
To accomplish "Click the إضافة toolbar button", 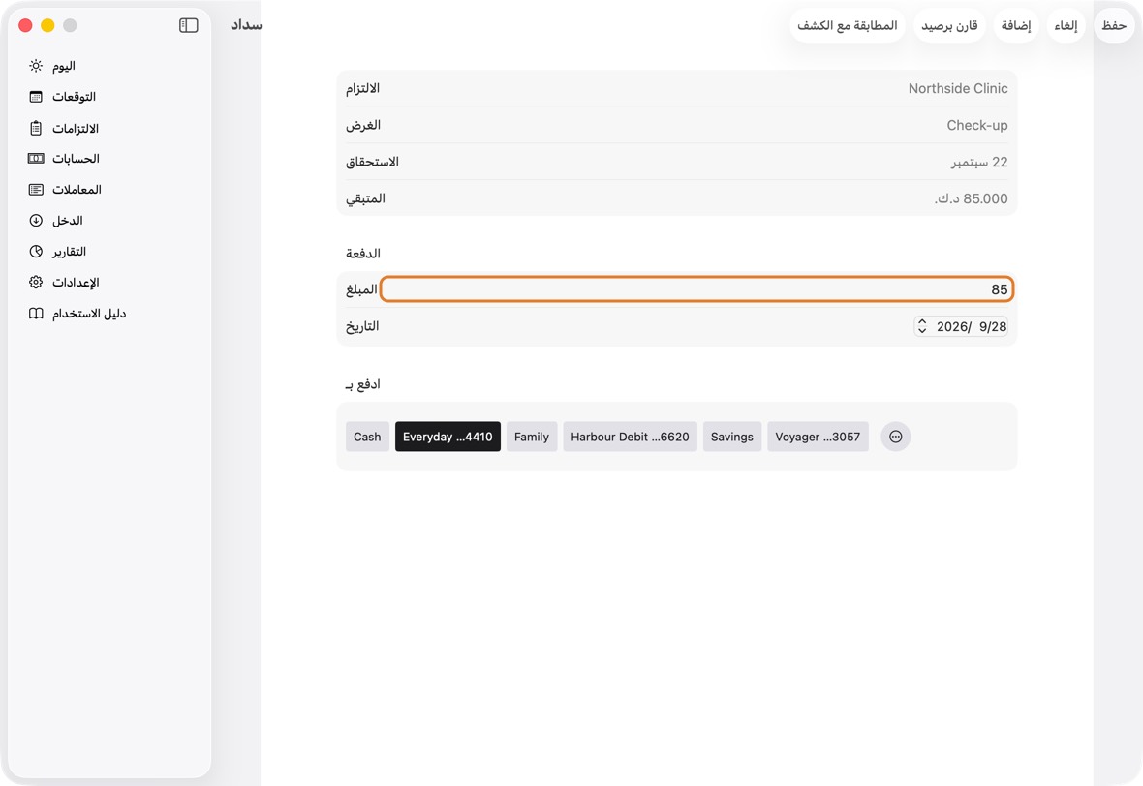I will (x=1016, y=25).
